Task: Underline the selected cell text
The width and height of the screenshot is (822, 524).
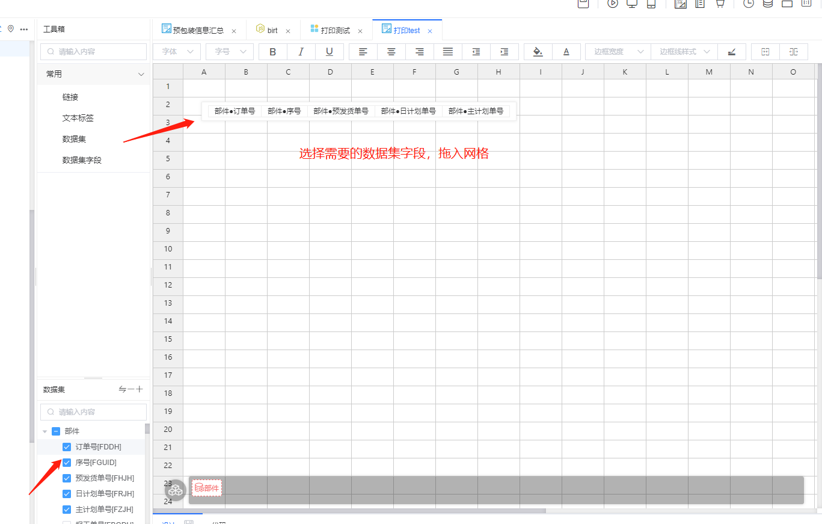Action: point(330,52)
